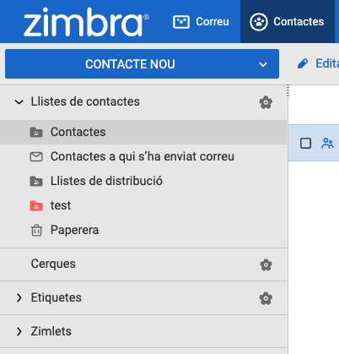Click the envelope icon for emailed contacts
The height and width of the screenshot is (354, 339).
tap(36, 156)
